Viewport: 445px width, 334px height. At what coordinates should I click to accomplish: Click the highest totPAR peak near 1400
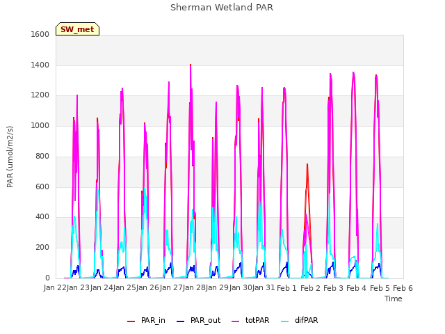191,65
